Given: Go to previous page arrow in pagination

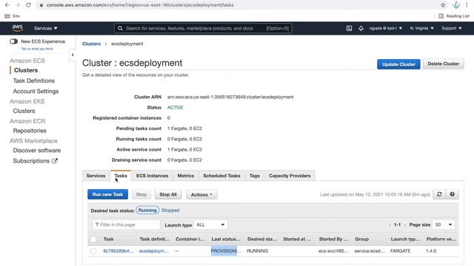Looking at the screenshot, I should [x=390, y=225].
